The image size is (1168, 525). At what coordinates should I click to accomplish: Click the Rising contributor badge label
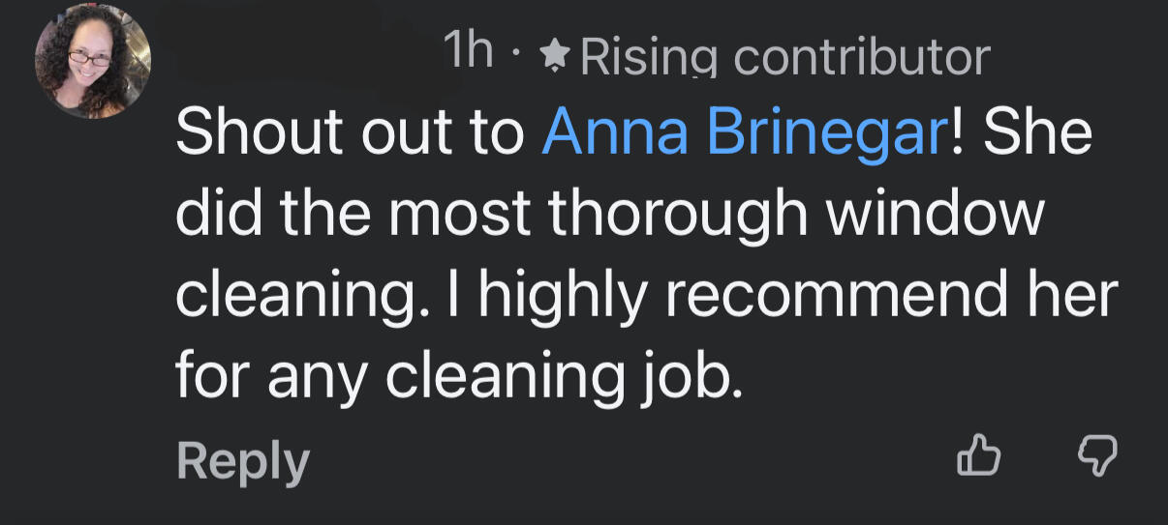tap(784, 58)
